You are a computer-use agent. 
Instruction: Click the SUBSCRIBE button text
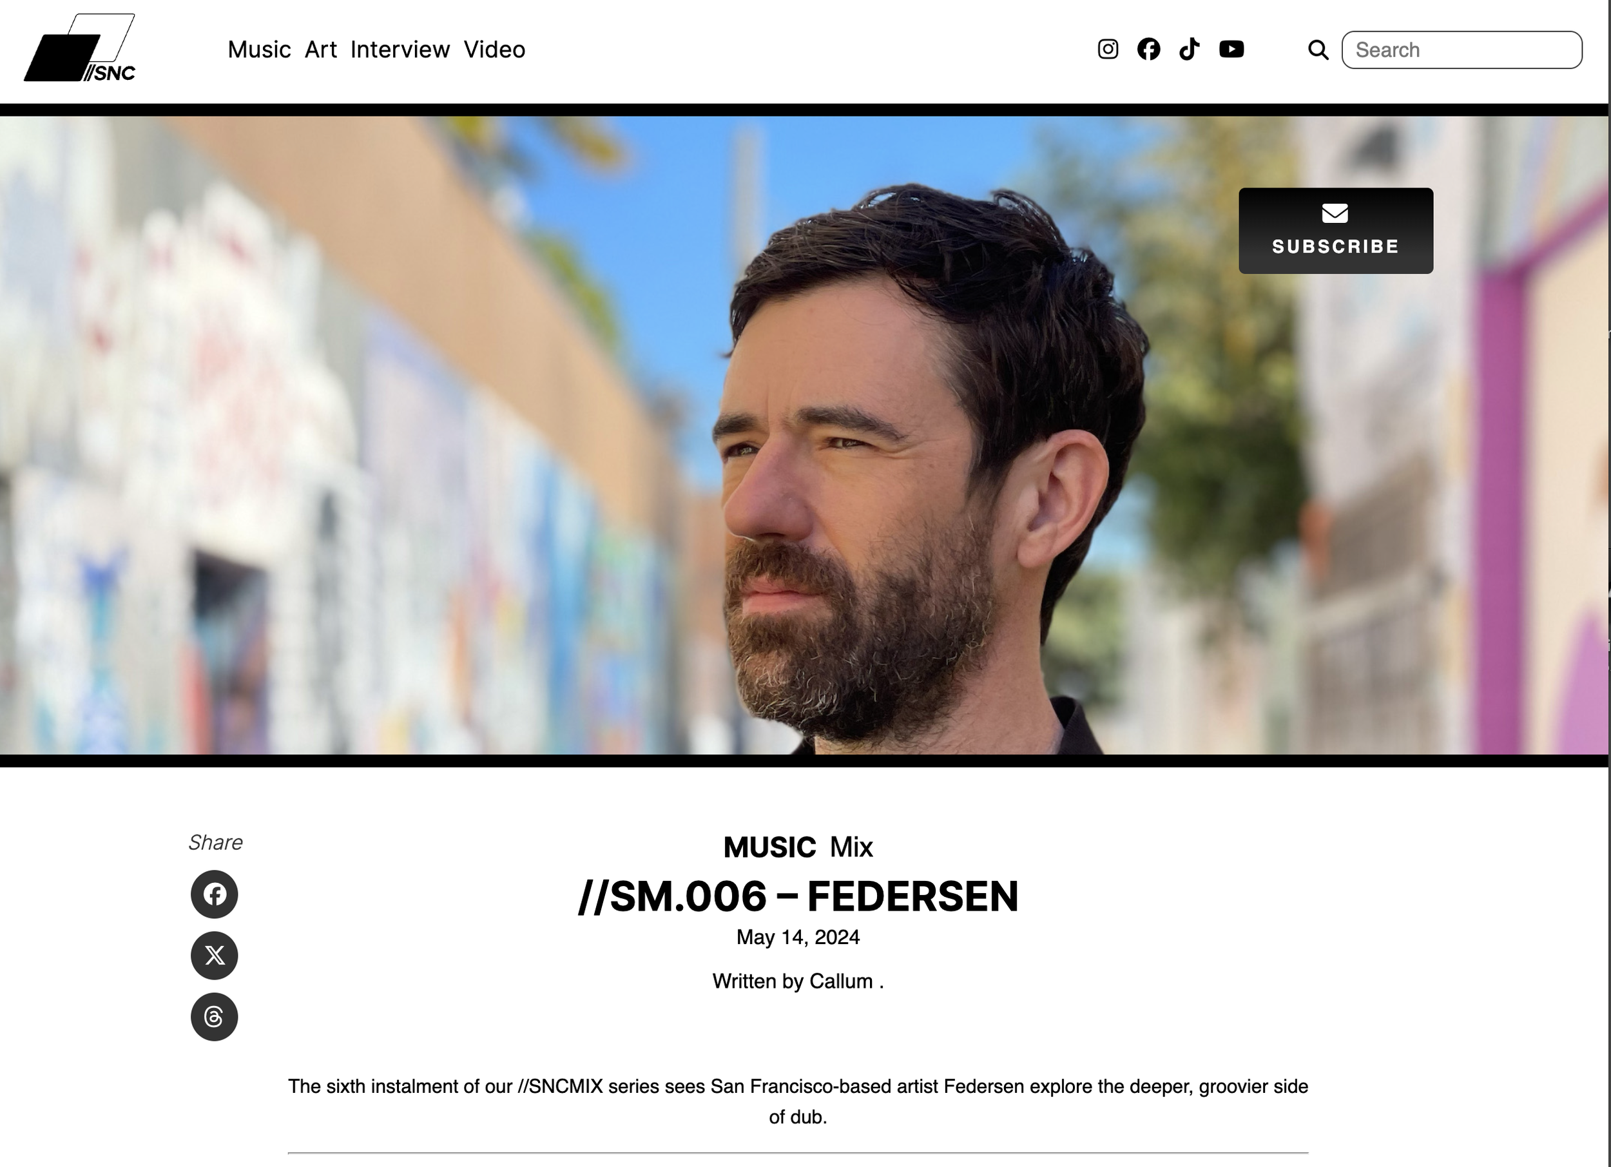tap(1335, 246)
